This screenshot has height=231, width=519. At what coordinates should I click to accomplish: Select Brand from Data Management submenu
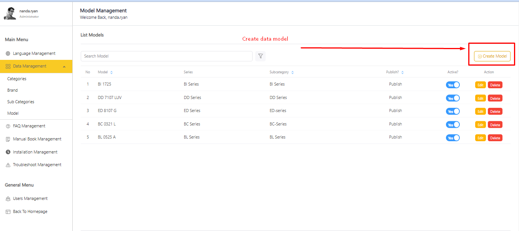(x=12, y=90)
